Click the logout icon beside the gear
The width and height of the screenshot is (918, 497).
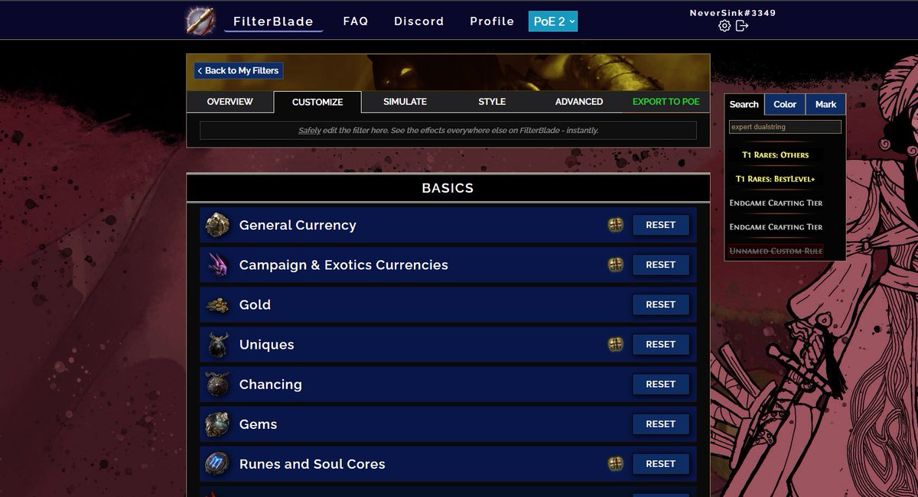point(742,26)
